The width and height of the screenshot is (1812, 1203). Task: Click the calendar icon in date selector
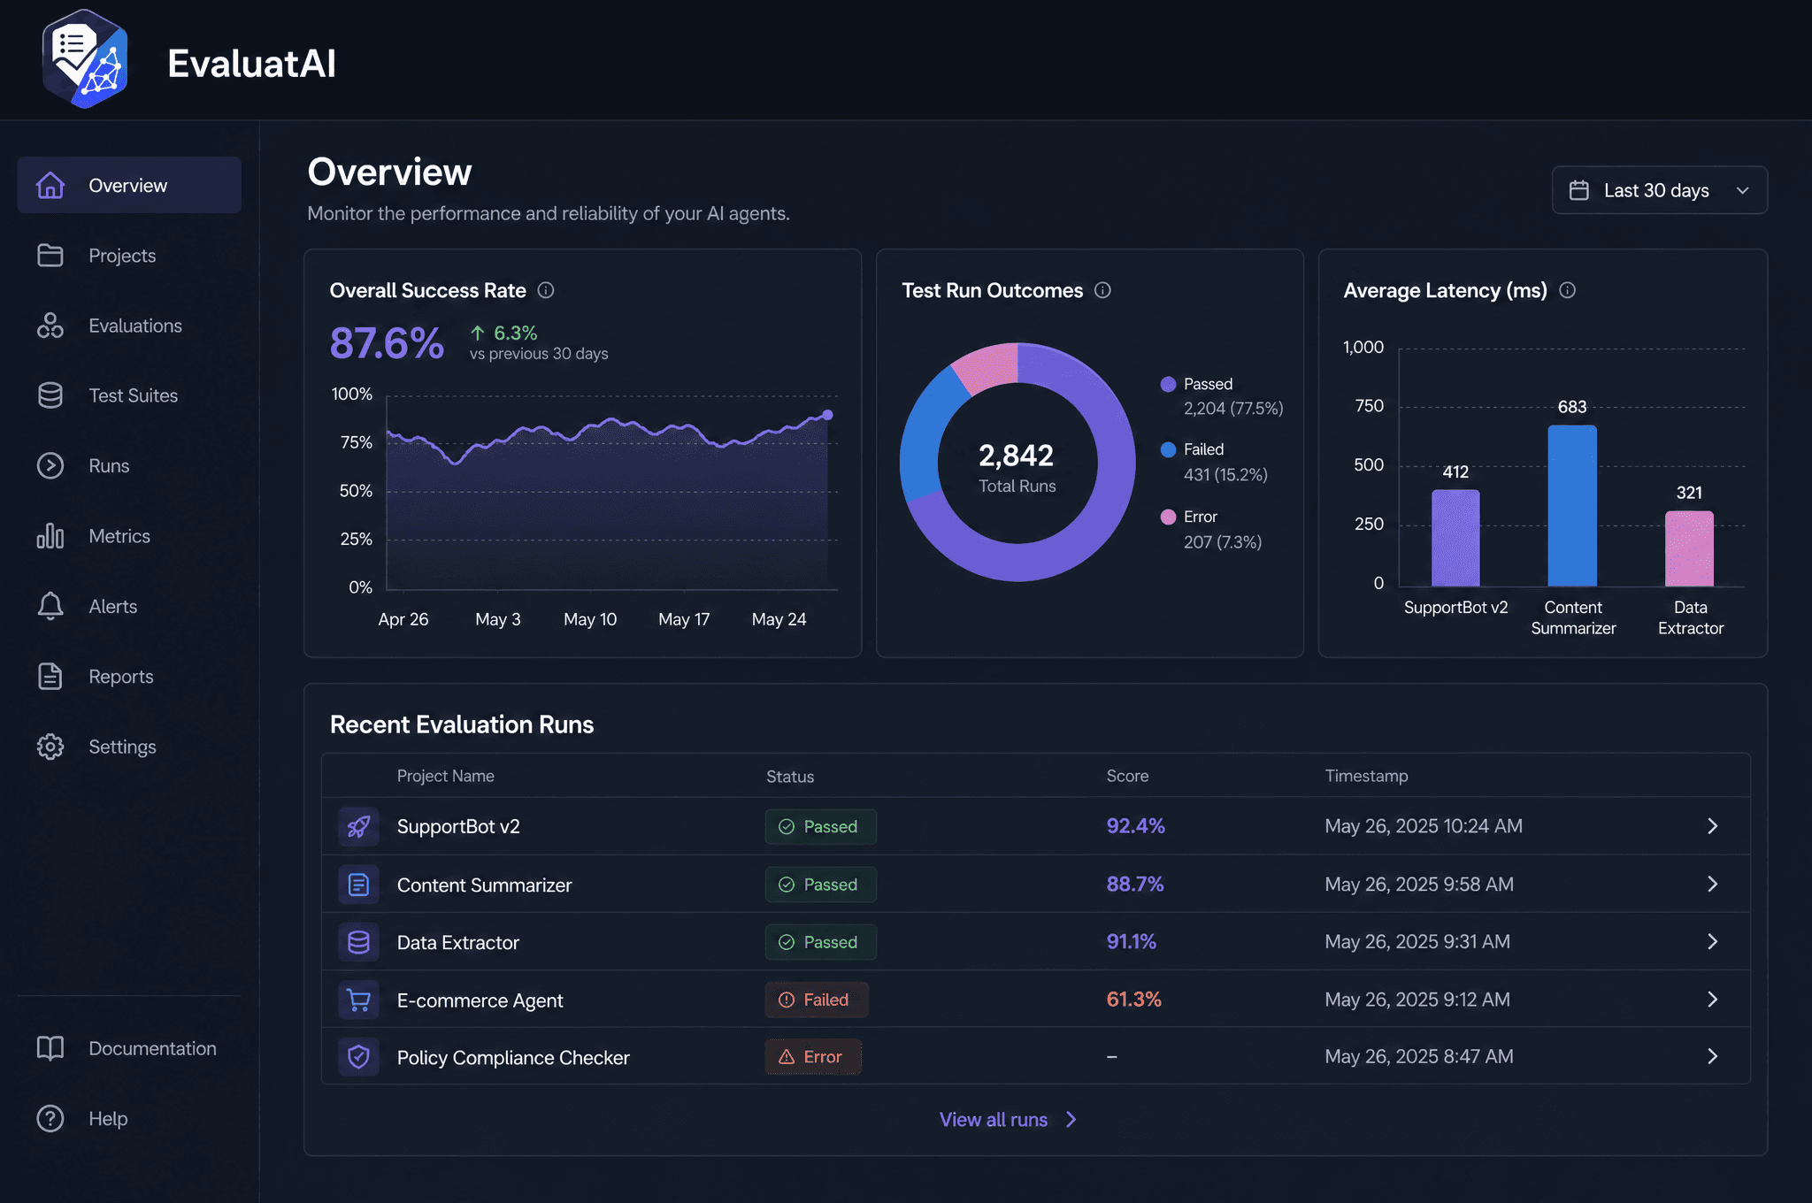(1579, 190)
